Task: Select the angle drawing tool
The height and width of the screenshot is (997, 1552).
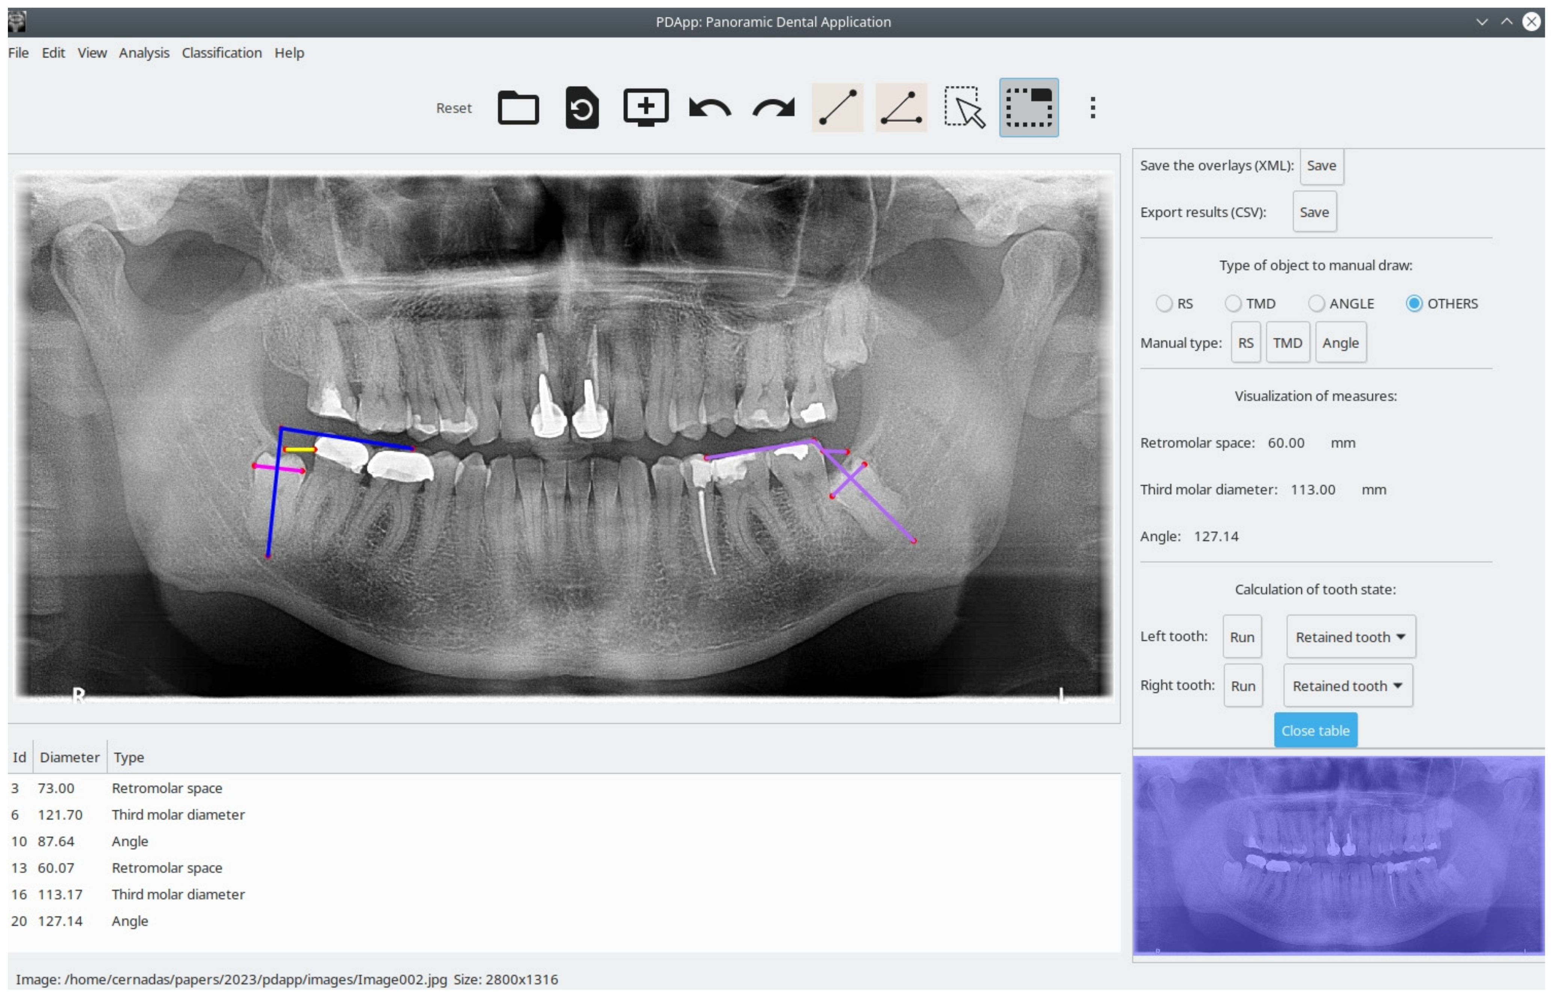Action: tap(901, 107)
